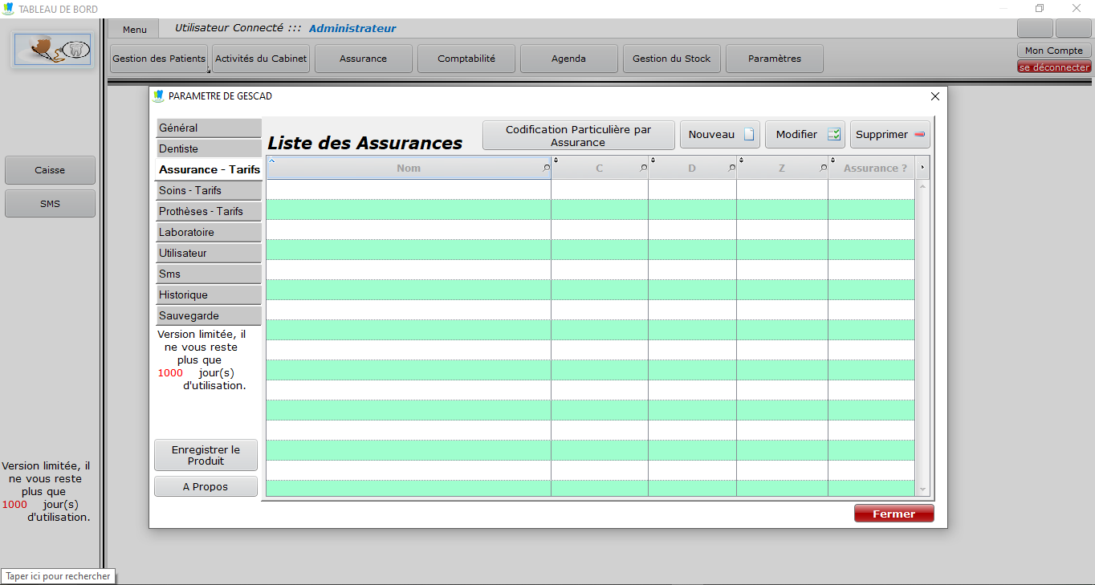Click the Modifier button with checklist icon
The height and width of the screenshot is (585, 1095).
805,135
